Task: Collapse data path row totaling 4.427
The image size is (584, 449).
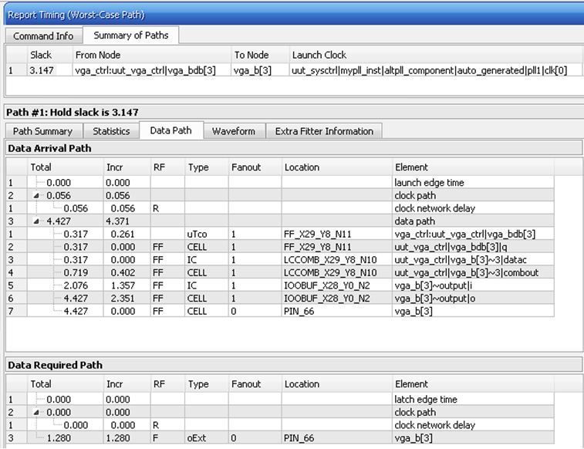Action: point(36,221)
